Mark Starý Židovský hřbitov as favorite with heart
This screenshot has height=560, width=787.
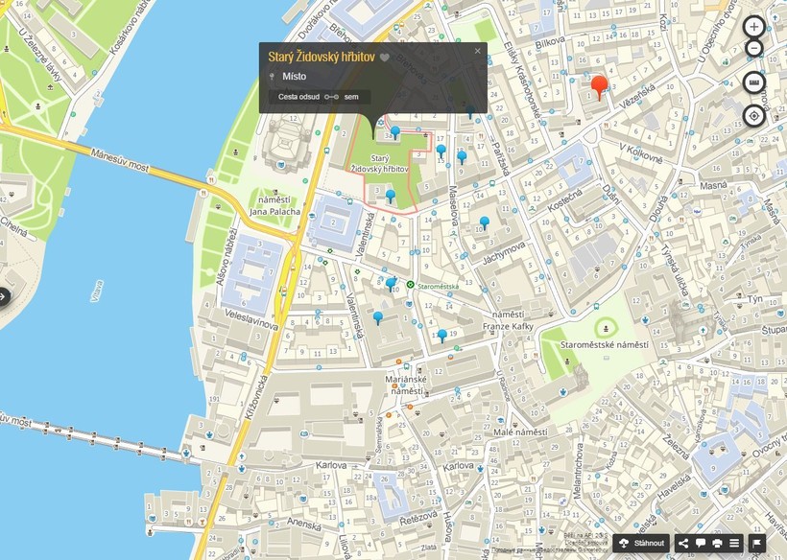point(385,58)
